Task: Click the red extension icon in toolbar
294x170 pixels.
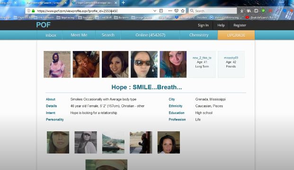Action: pos(270,11)
